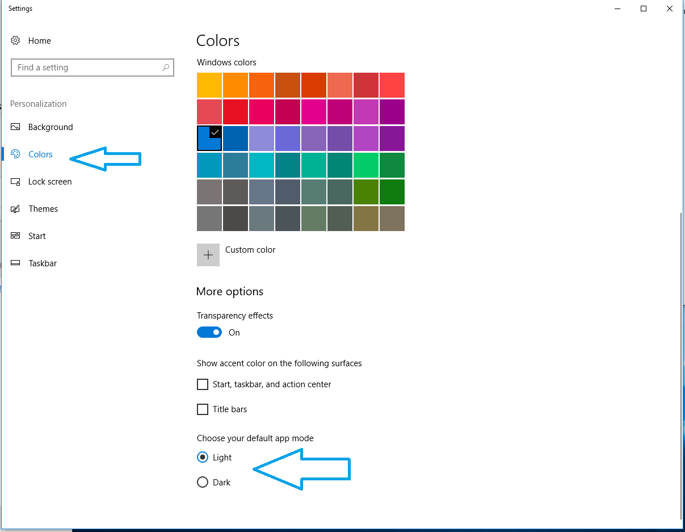This screenshot has width=685, height=532.
Task: Select the Dark app mode
Action: [x=203, y=483]
